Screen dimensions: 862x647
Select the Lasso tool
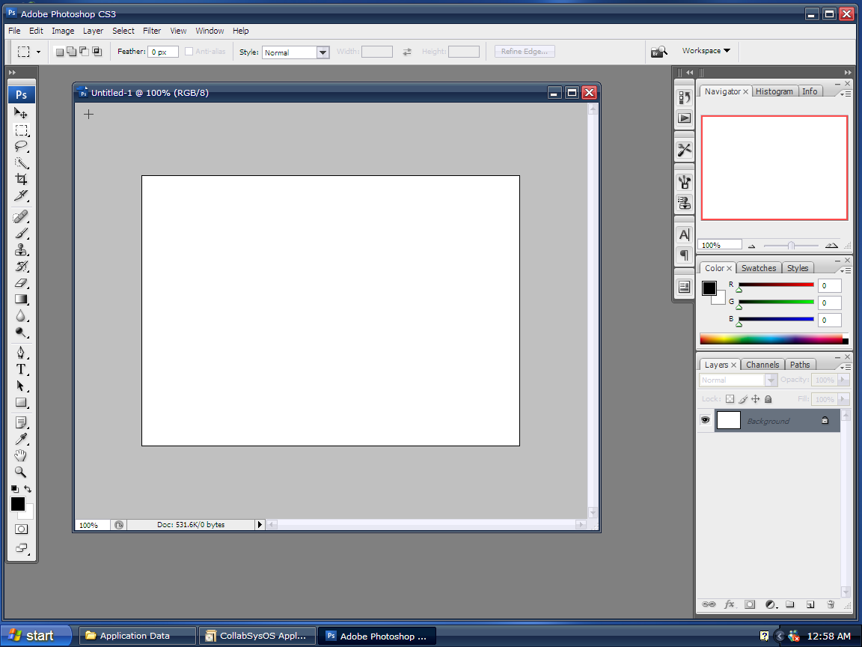coord(21,146)
